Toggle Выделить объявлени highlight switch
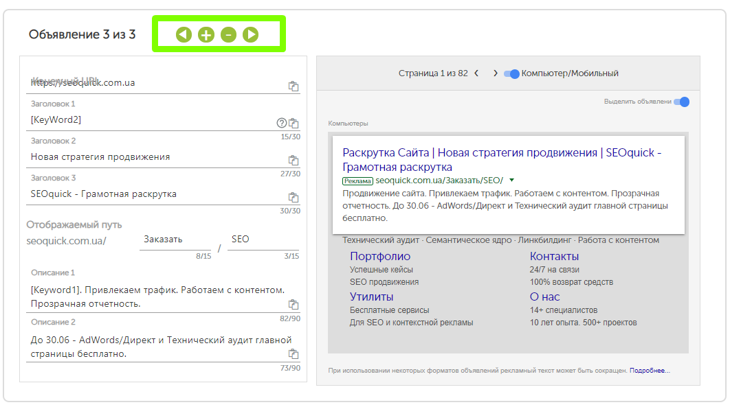 coord(682,102)
